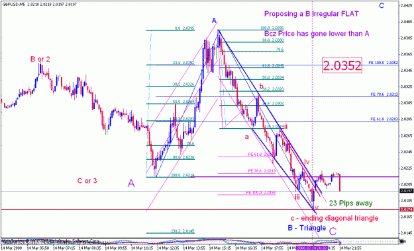Screen dimensions: 414x251
Task: Click the 'FE 61.8 2.0283' blue label
Action: 384,120
